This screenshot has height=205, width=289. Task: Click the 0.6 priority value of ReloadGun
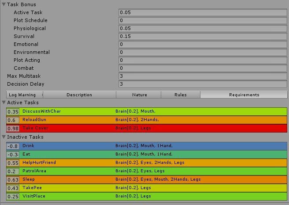point(13,120)
